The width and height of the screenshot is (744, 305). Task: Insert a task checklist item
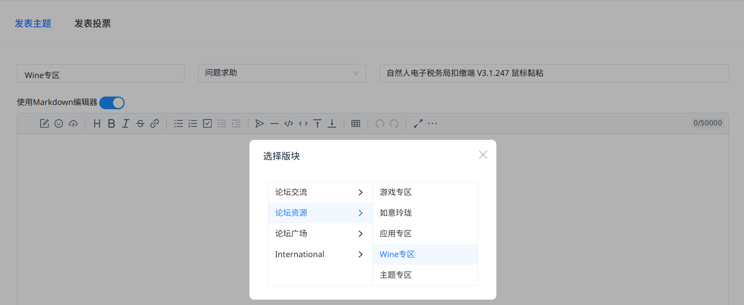click(x=207, y=123)
